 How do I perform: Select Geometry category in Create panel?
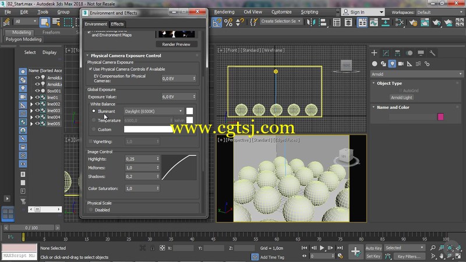375,64
